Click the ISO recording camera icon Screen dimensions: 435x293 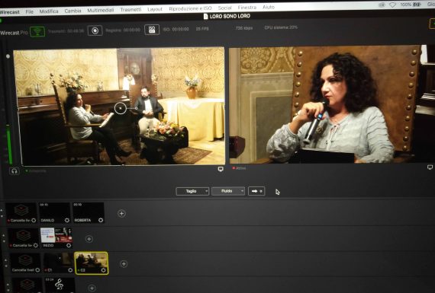click(x=152, y=30)
